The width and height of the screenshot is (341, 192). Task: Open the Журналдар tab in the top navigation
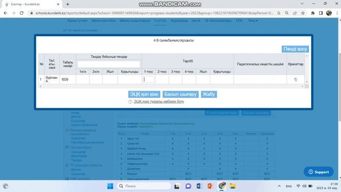(x=179, y=21)
